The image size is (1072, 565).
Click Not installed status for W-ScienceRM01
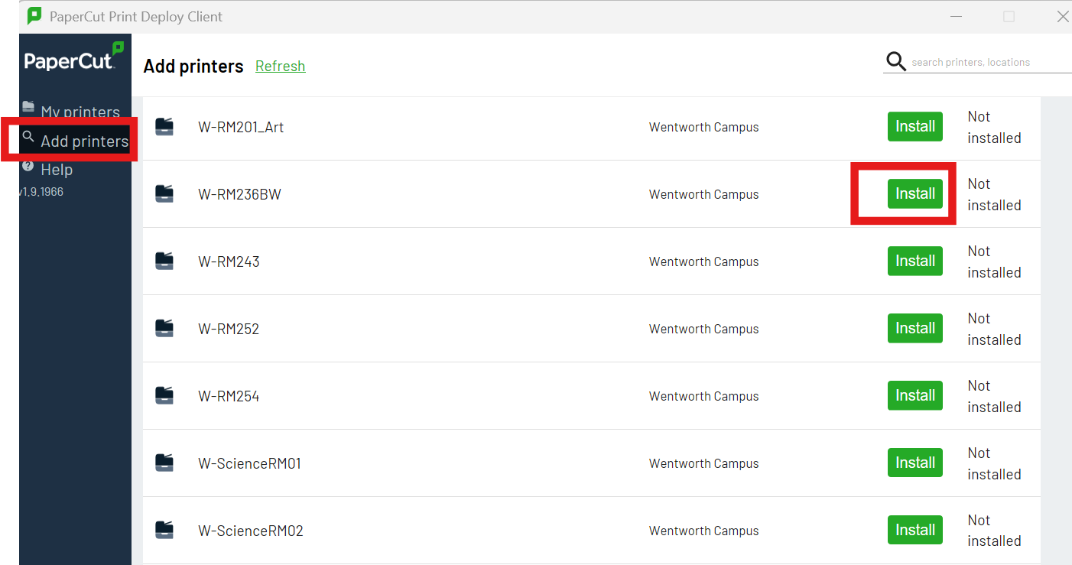coord(994,463)
